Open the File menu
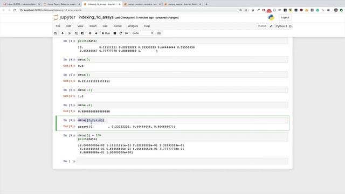Screen dimensions: 345x194 tap(58, 26)
